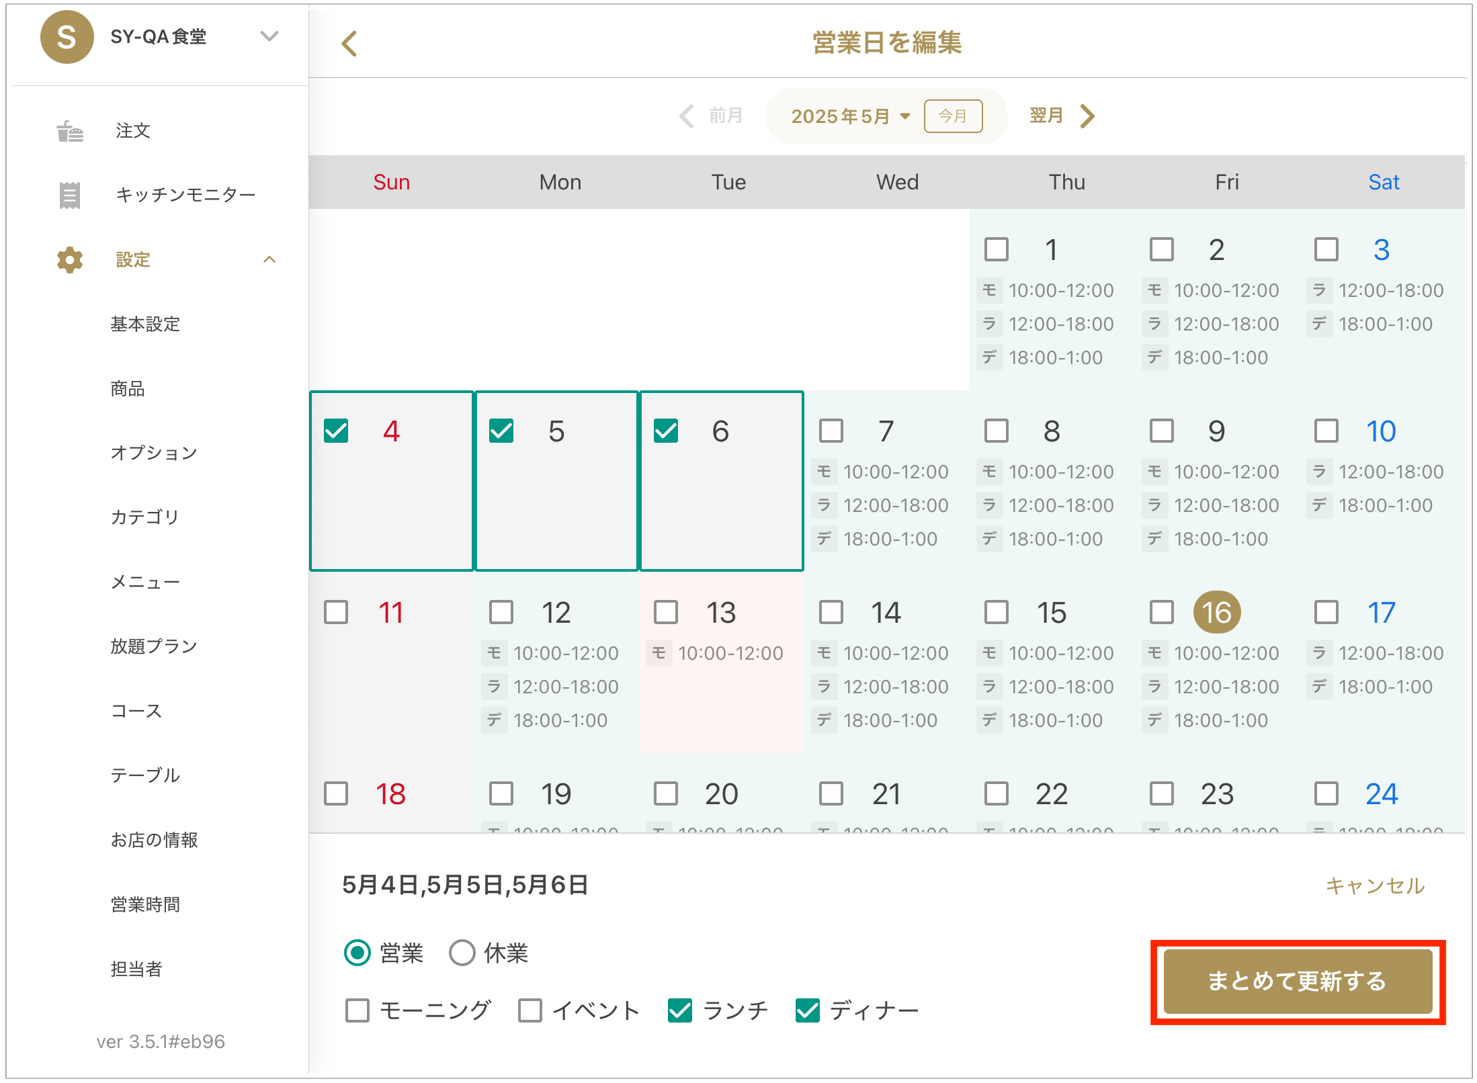Click the まとめて更新する button

click(x=1297, y=982)
